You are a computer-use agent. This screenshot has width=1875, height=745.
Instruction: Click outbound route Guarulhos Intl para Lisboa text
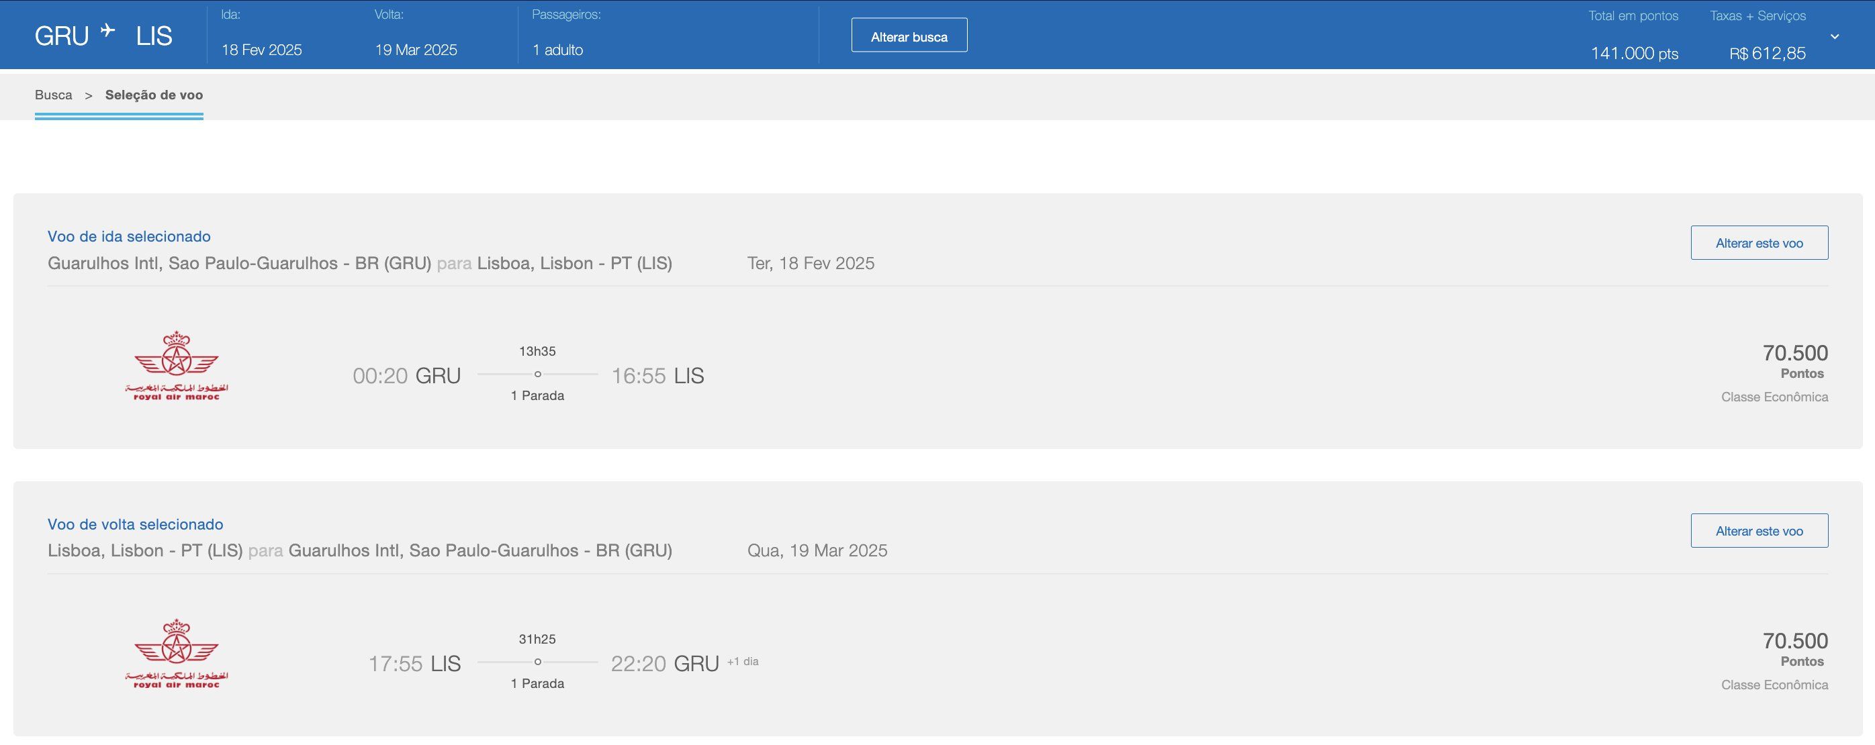point(359,263)
